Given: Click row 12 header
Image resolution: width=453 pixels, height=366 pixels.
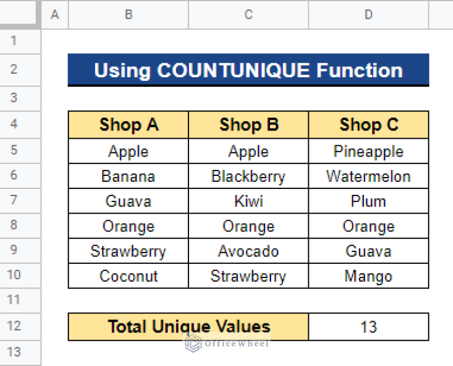Looking at the screenshot, I should pos(14,326).
